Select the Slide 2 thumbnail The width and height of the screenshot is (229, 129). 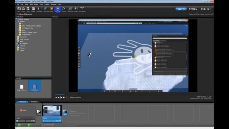[52, 110]
